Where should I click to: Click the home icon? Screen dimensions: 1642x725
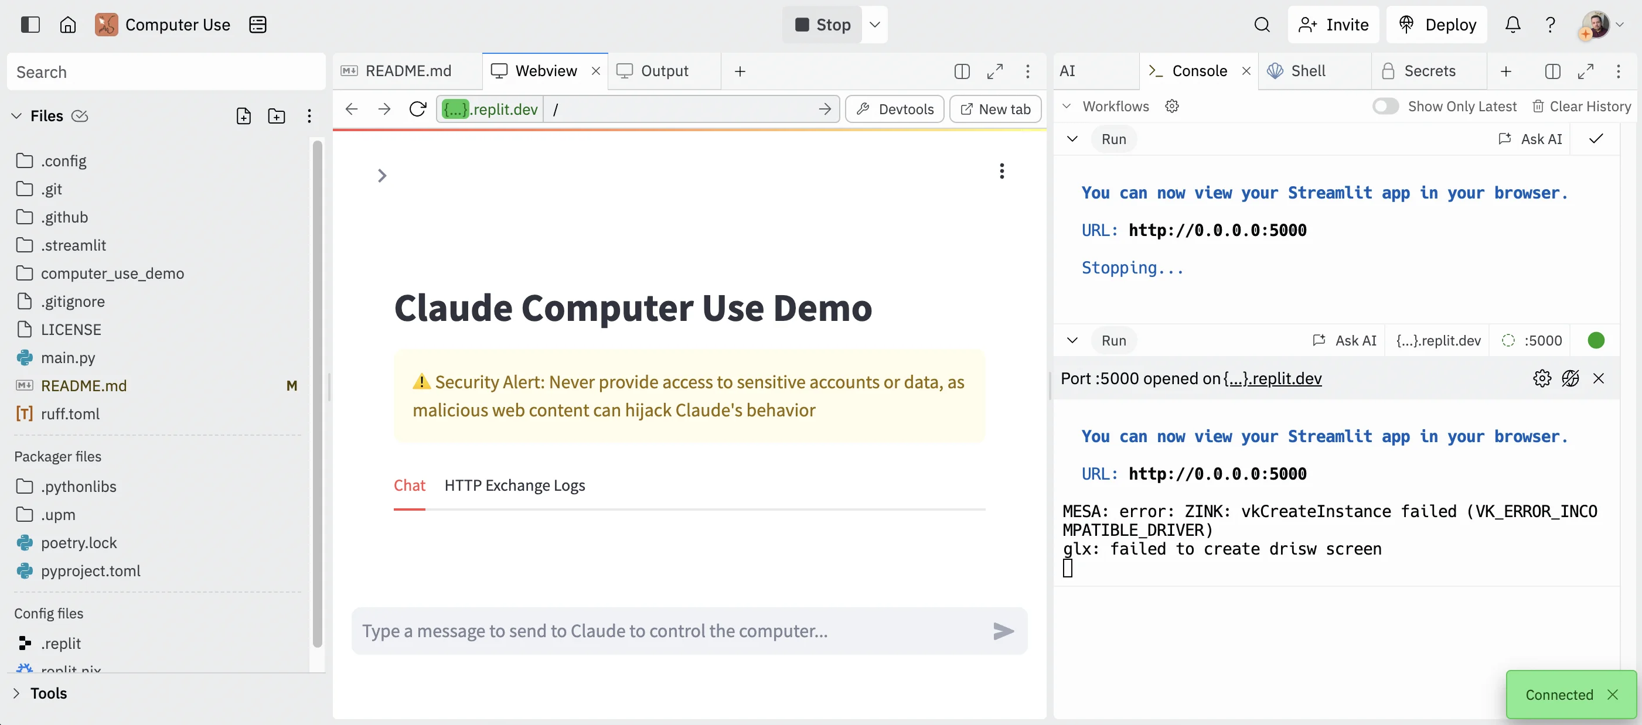tap(67, 24)
